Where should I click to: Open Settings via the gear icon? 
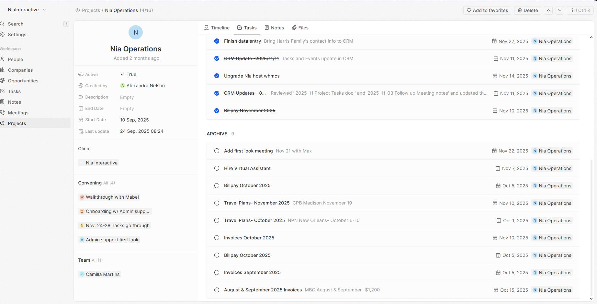(2, 35)
